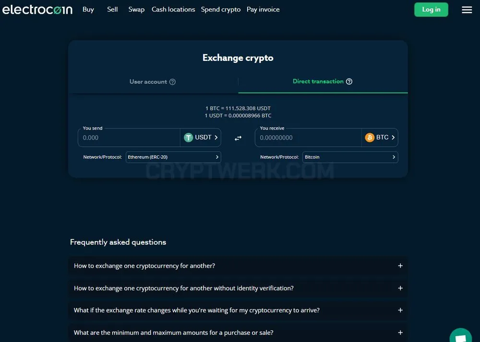This screenshot has width=480, height=342.
Task: Go to the Swap page
Action: click(x=136, y=10)
